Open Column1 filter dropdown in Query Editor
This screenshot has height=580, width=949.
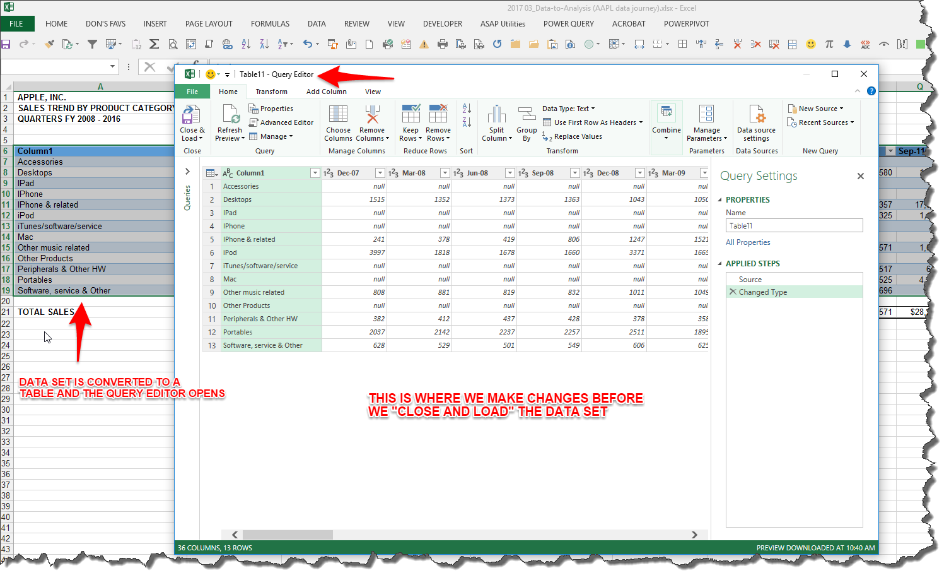(x=315, y=173)
